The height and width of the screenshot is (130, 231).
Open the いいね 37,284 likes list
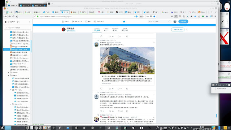(x=125, y=30)
